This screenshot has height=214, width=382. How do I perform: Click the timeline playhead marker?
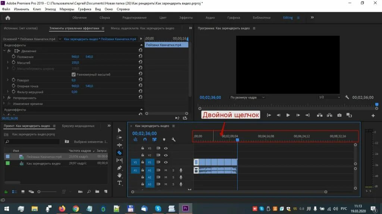pyautogui.click(x=237, y=140)
